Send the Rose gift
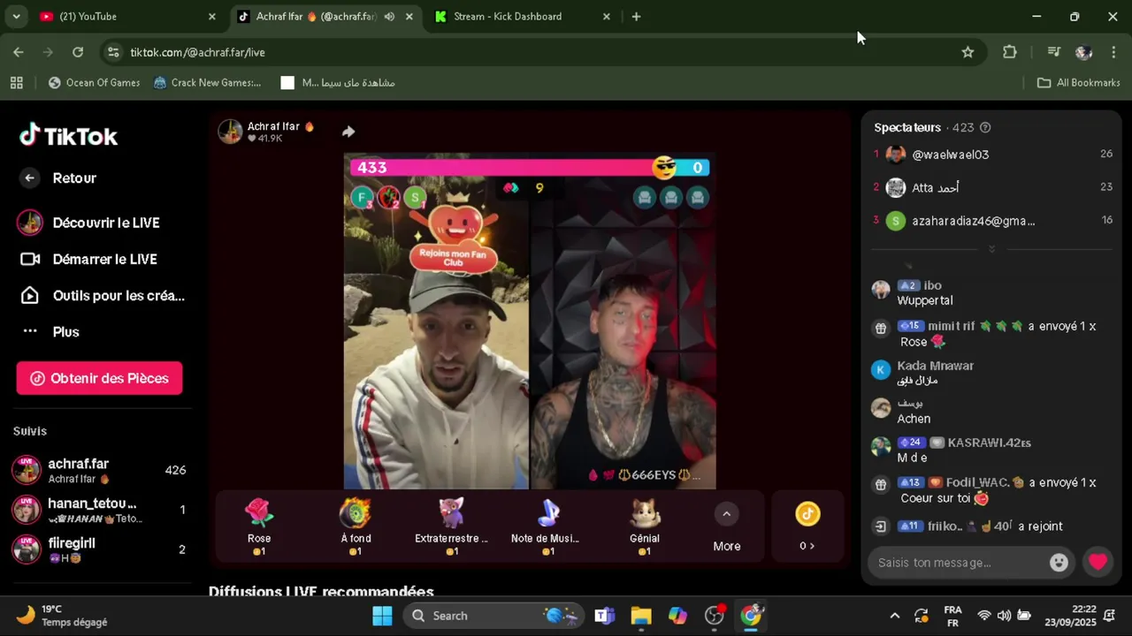Viewport: 1132px width, 636px height. 259,526
